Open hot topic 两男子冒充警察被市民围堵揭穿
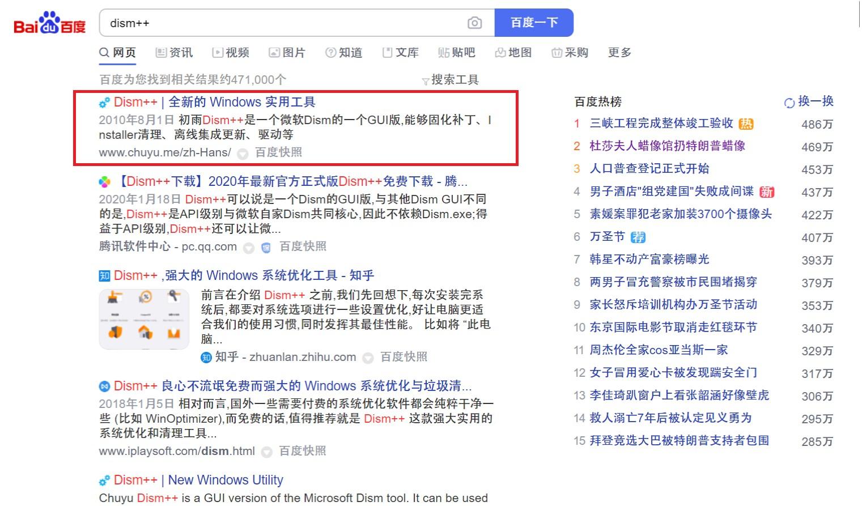The width and height of the screenshot is (862, 506). point(673,282)
